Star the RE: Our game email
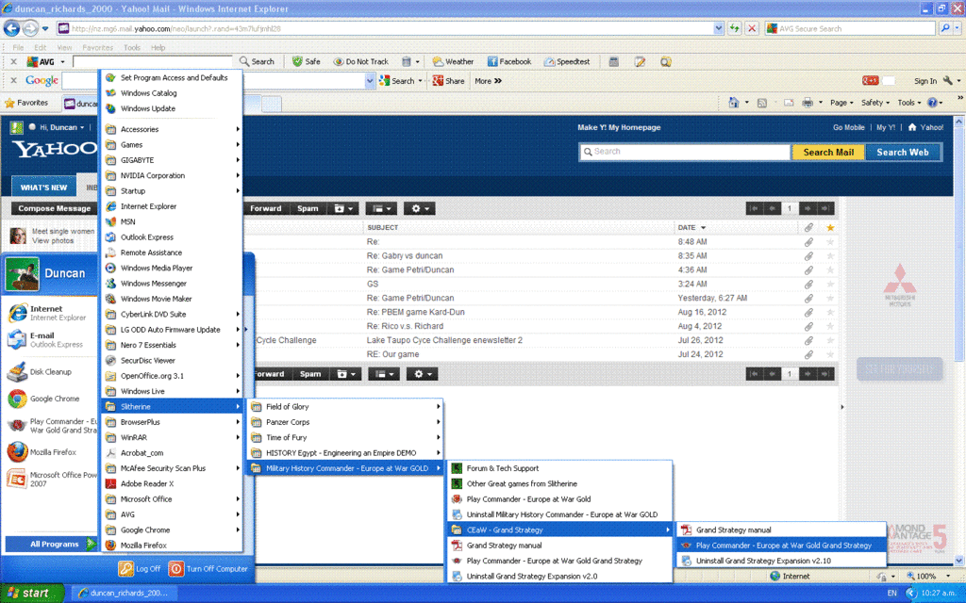Viewport: 966px width, 603px height. 830,354
